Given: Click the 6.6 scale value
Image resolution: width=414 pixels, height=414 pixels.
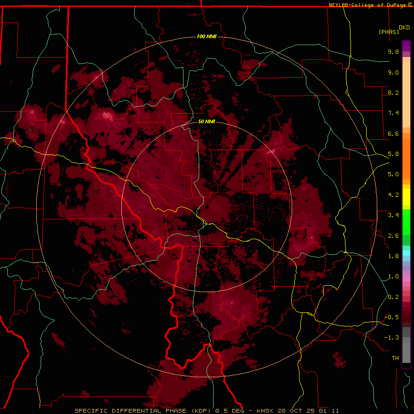Looking at the screenshot, I should 393,133.
